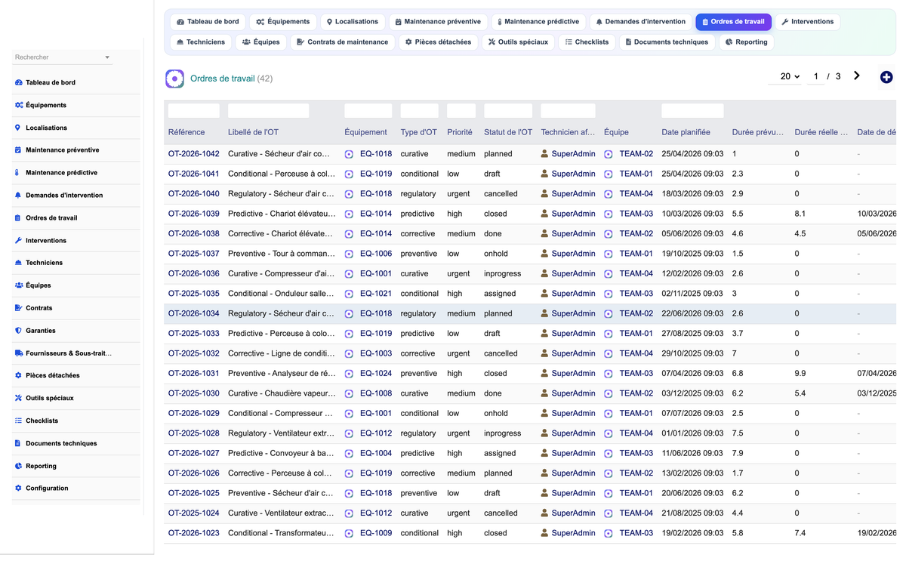Click the real duration value 9.9
The height and width of the screenshot is (561, 906).
(800, 374)
